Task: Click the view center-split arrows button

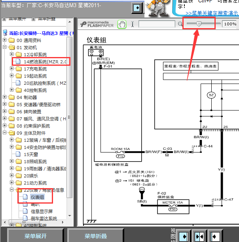Action: coord(199,236)
